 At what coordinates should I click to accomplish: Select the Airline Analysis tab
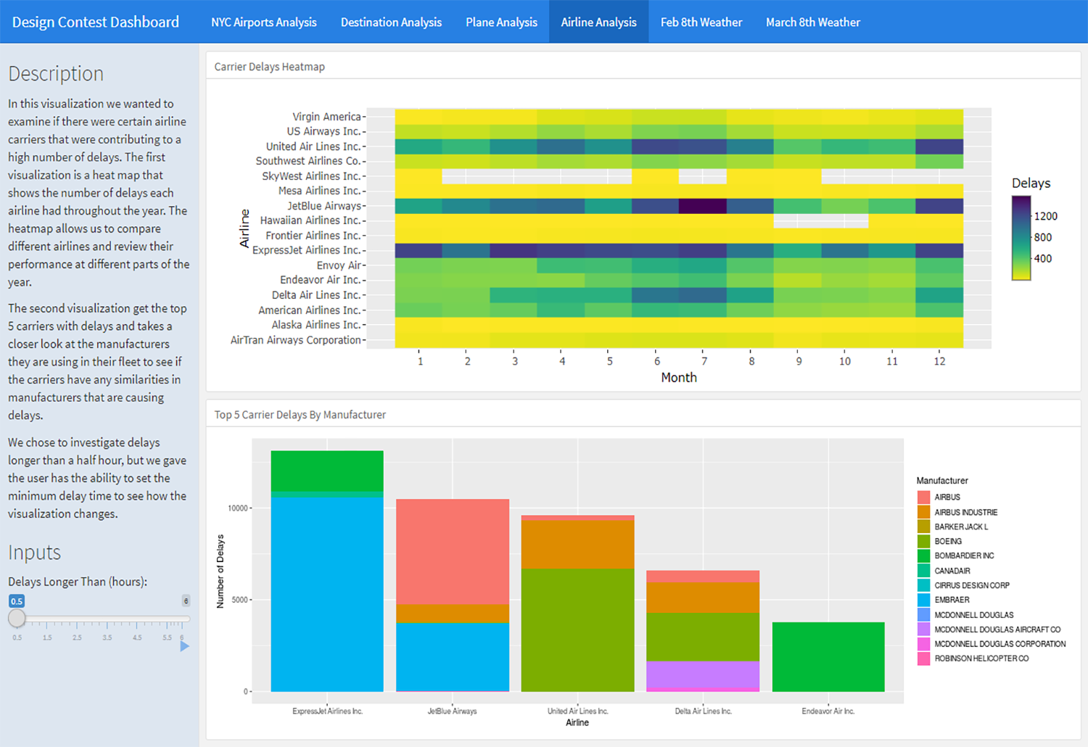click(598, 22)
